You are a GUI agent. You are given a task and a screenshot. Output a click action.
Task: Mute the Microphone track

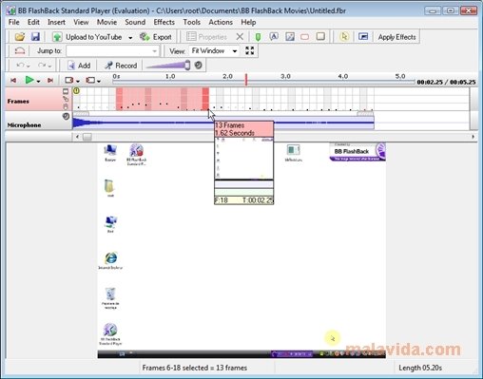66,116
